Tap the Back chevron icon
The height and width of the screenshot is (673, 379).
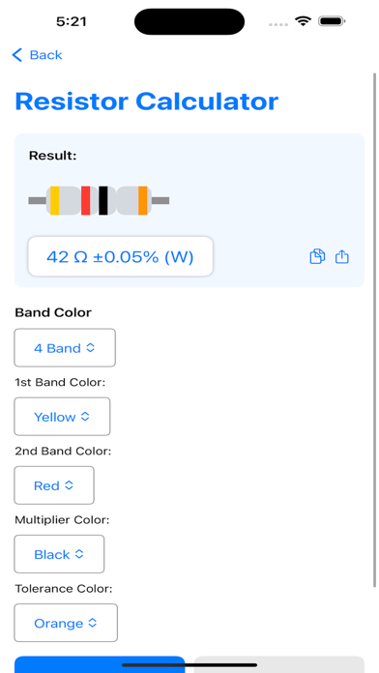(x=16, y=55)
